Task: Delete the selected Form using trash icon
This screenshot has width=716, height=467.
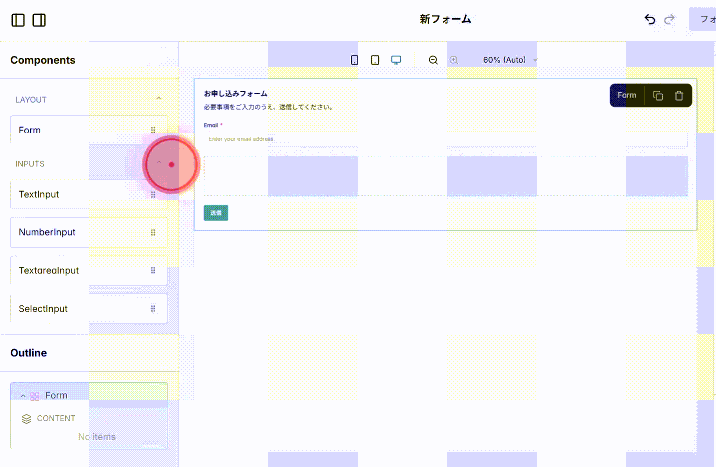Action: click(x=679, y=95)
